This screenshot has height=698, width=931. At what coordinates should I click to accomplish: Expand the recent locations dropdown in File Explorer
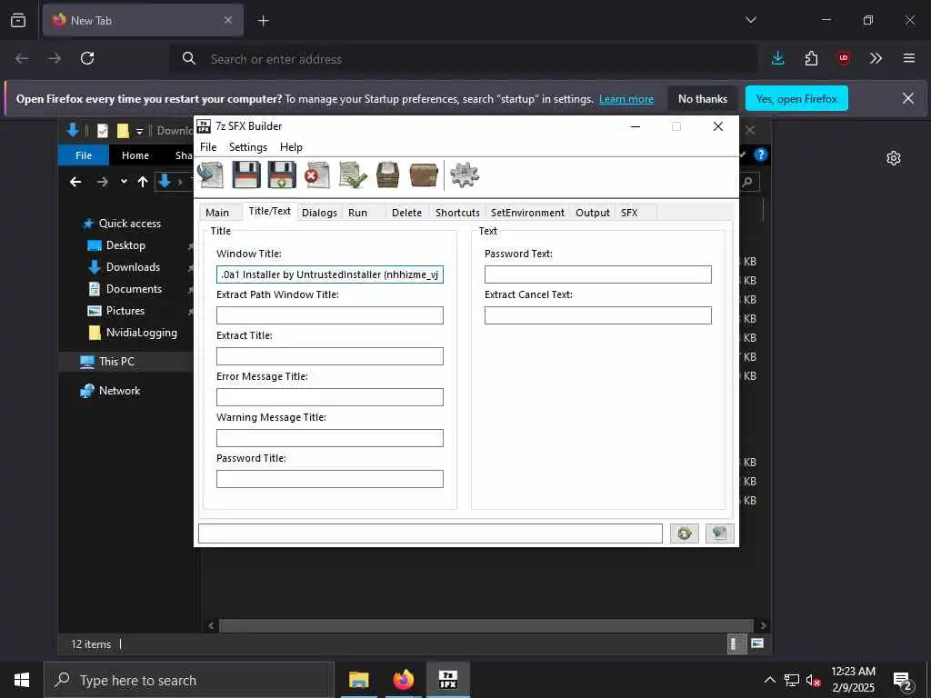point(124,182)
